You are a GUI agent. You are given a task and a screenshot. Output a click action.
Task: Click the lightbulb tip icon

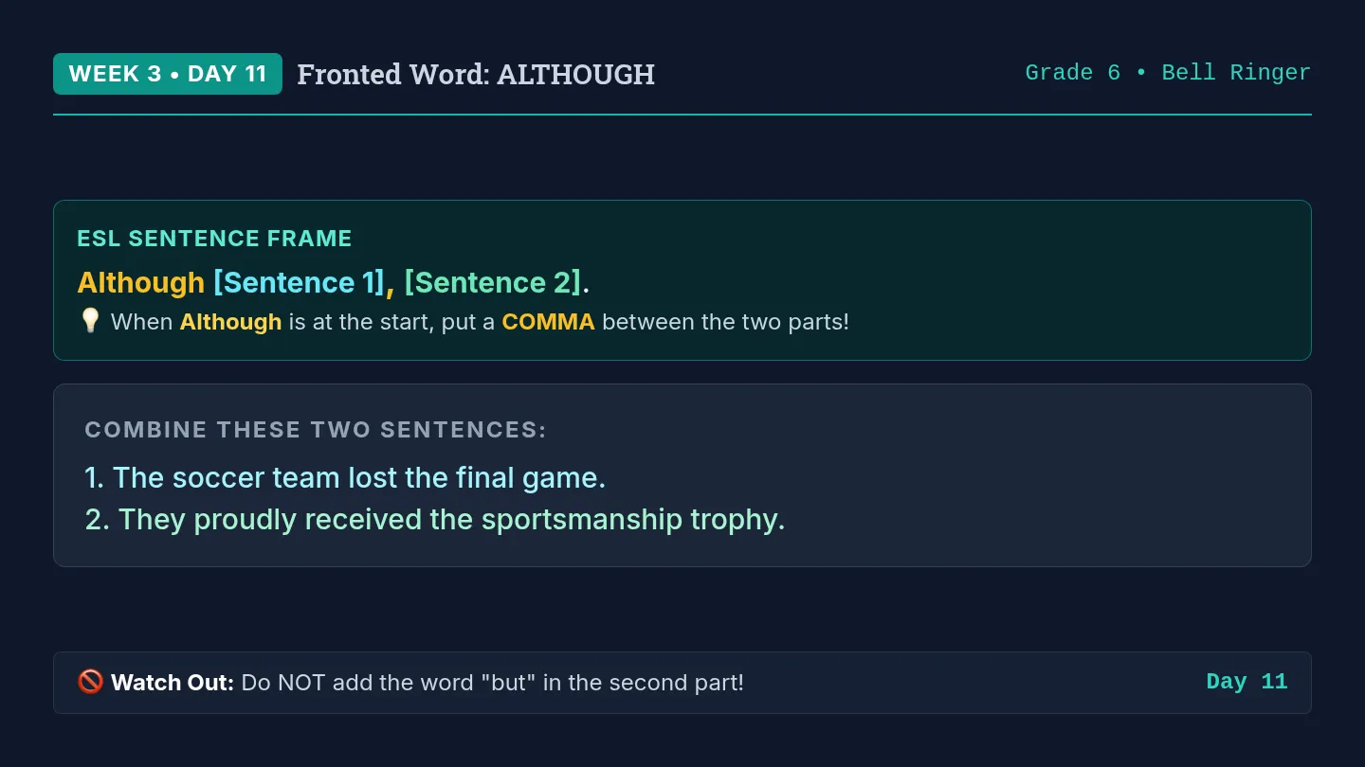click(90, 322)
